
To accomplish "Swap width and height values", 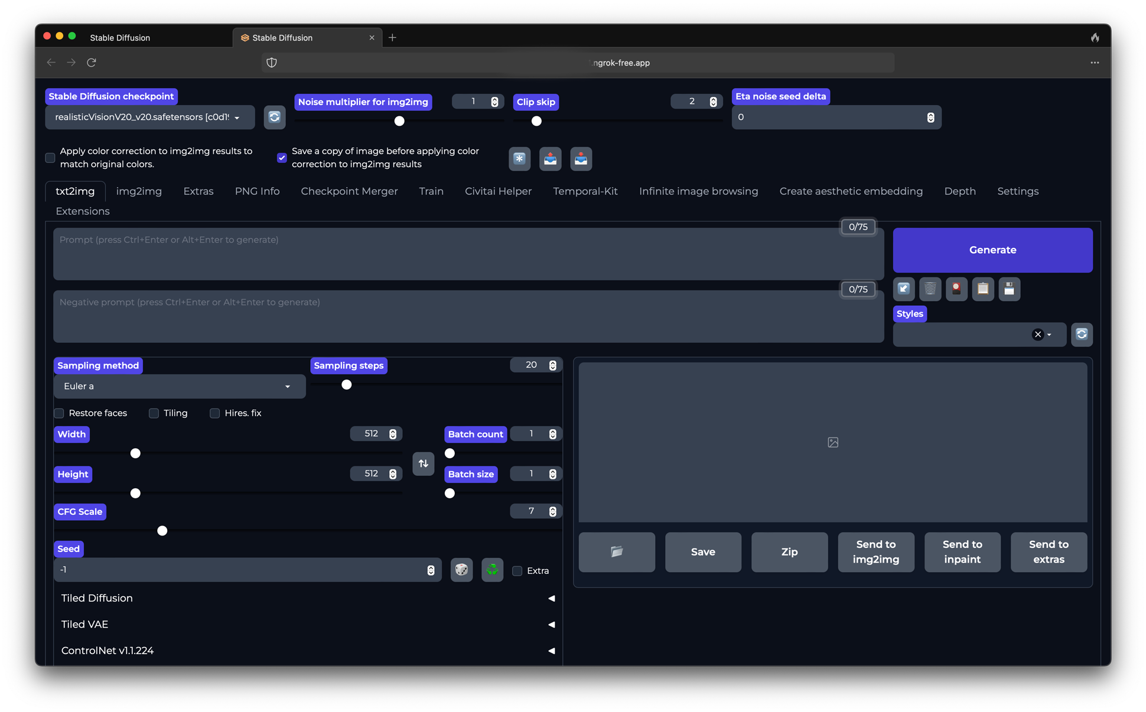I will tap(424, 463).
